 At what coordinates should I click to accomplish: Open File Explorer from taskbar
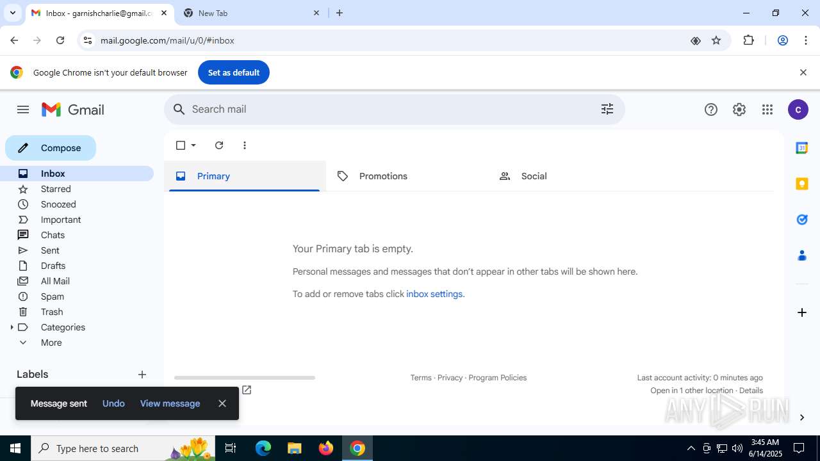(x=294, y=448)
